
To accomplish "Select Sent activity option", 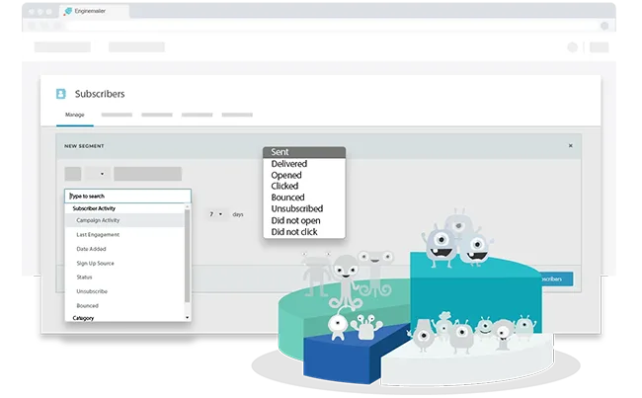I will 303,152.
